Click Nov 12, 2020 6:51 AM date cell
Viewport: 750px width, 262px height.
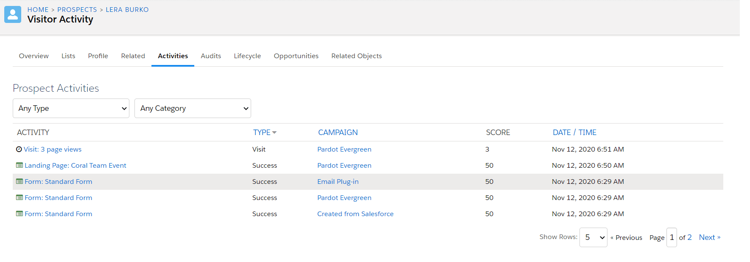[x=588, y=149]
